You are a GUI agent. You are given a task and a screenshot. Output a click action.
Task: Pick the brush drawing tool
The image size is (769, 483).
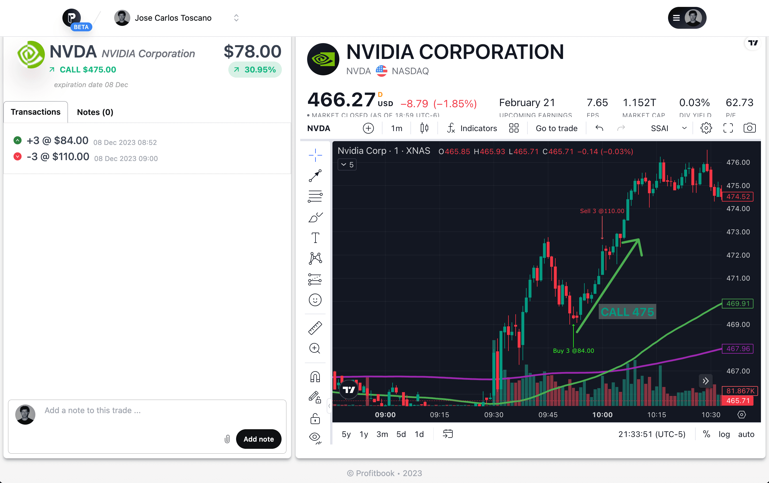pyautogui.click(x=315, y=217)
